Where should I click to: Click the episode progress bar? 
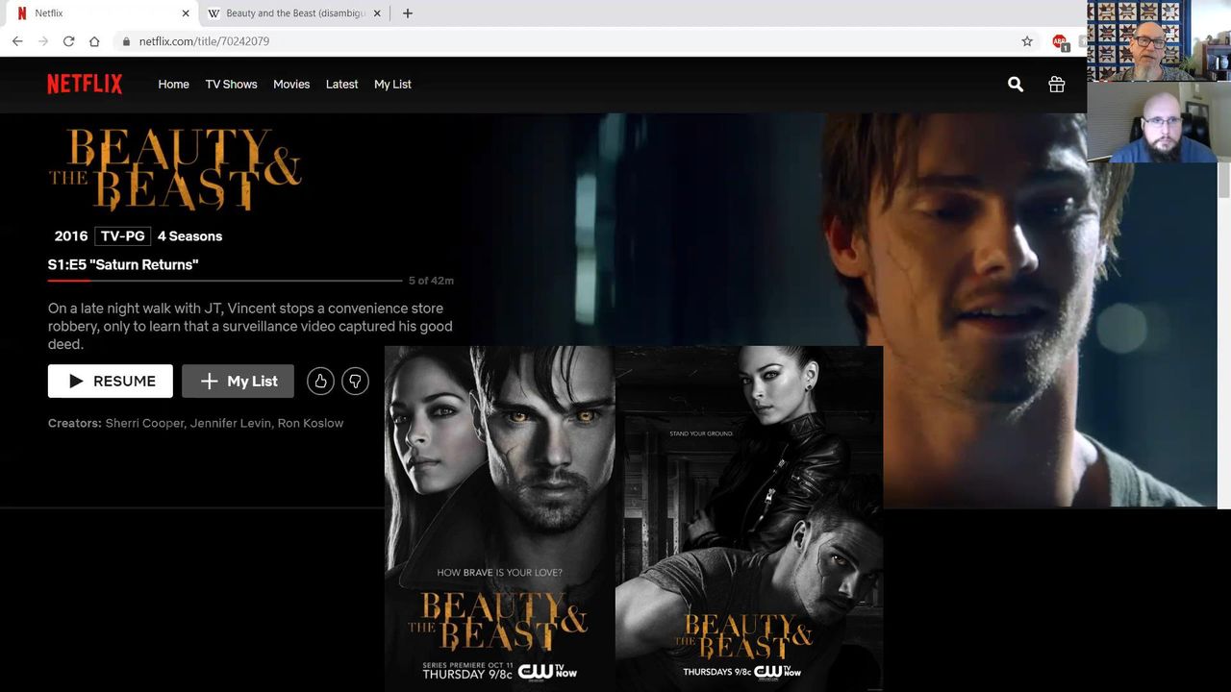tap(225, 281)
